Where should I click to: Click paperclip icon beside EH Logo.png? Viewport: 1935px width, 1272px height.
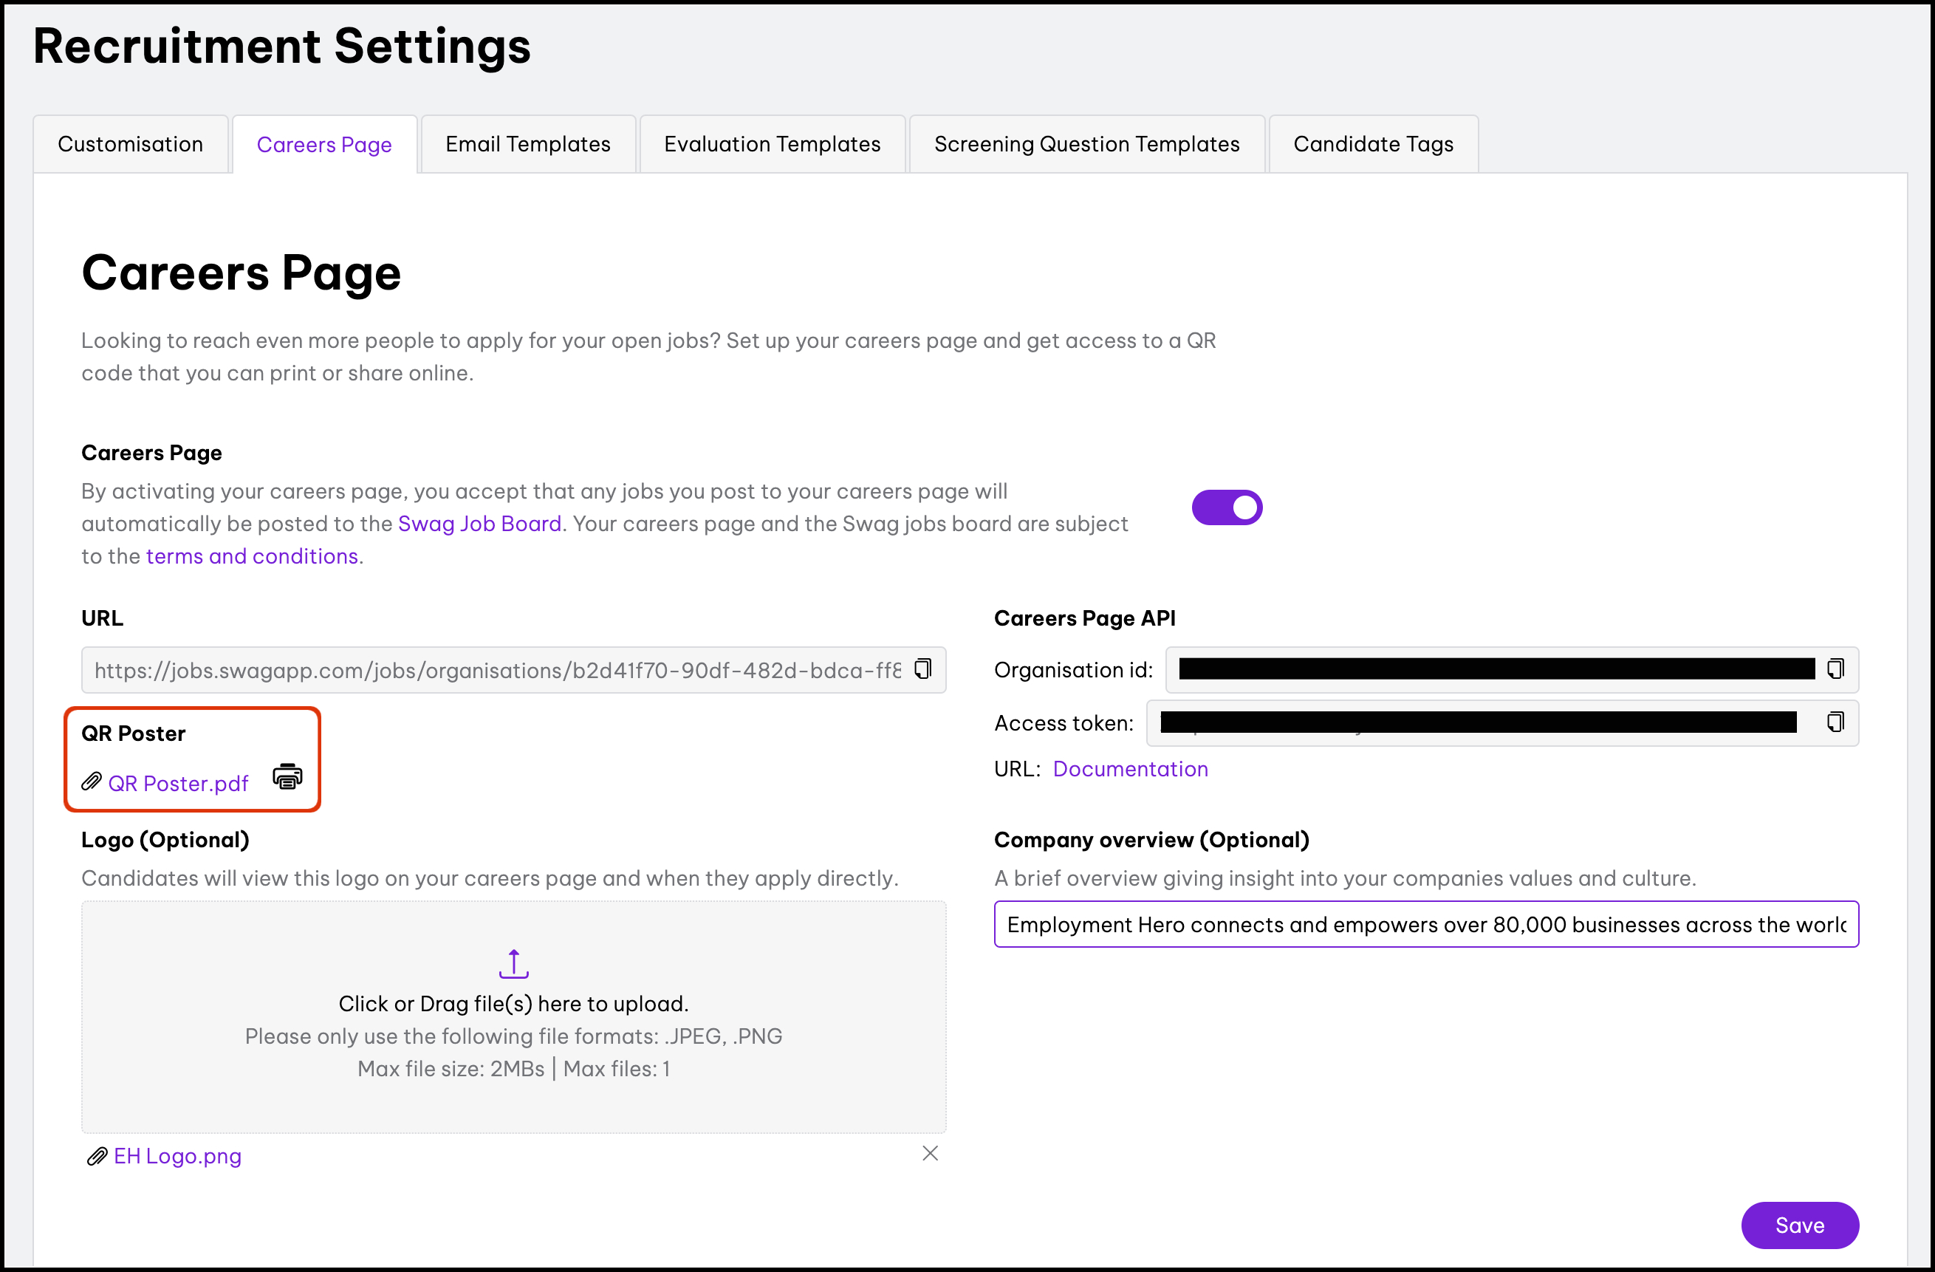(x=97, y=1157)
